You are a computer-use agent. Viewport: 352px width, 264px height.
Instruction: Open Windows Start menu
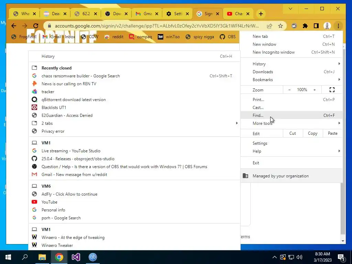(x=8, y=257)
